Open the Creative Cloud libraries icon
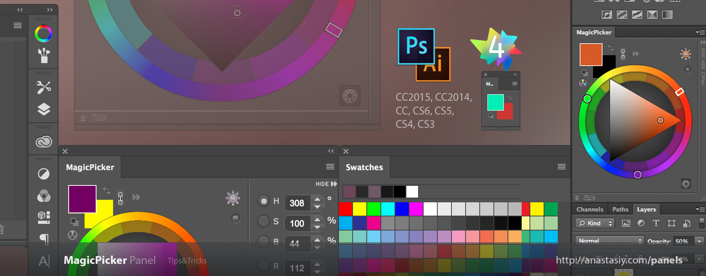Image resolution: width=706 pixels, height=276 pixels. [44, 142]
